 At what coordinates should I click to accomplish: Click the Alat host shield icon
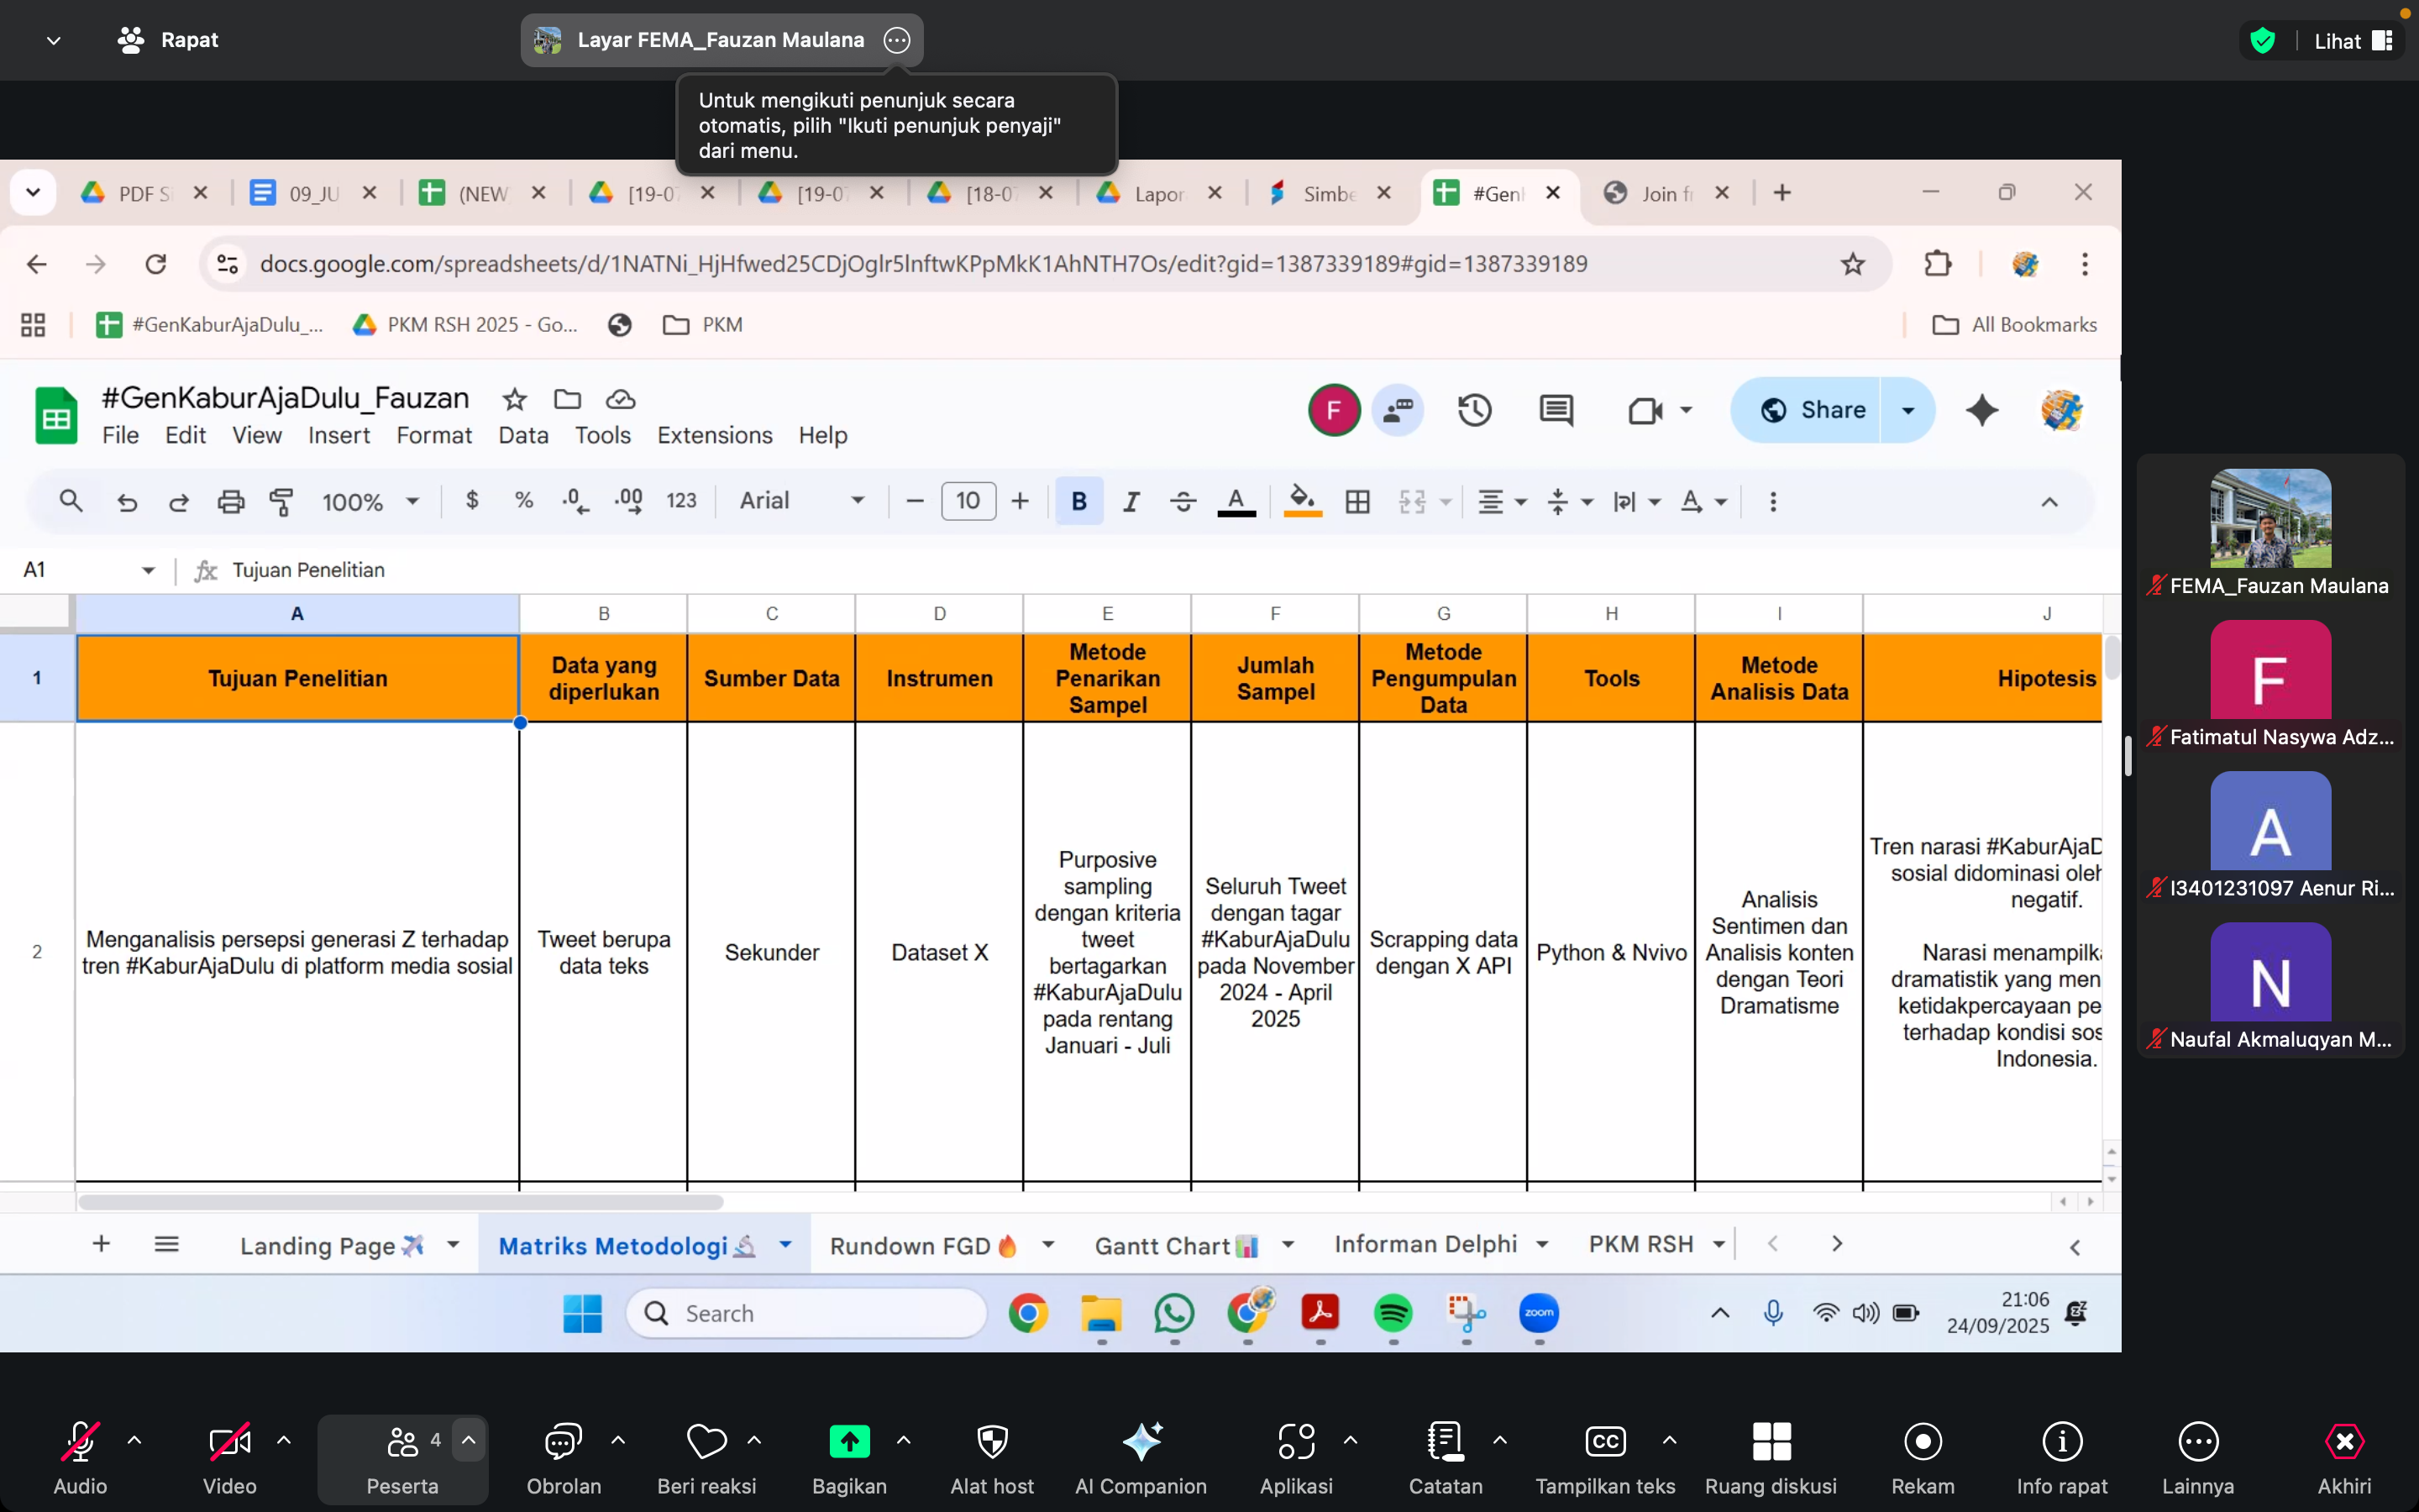(992, 1441)
